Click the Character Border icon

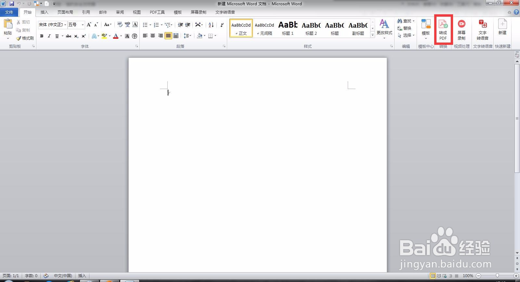135,25
